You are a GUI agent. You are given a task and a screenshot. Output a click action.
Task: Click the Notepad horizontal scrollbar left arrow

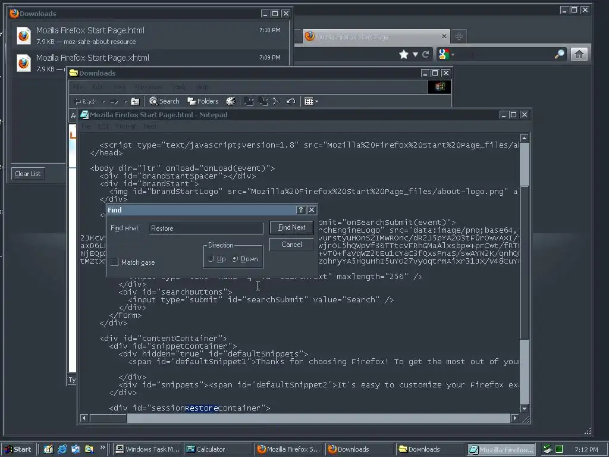coord(84,418)
